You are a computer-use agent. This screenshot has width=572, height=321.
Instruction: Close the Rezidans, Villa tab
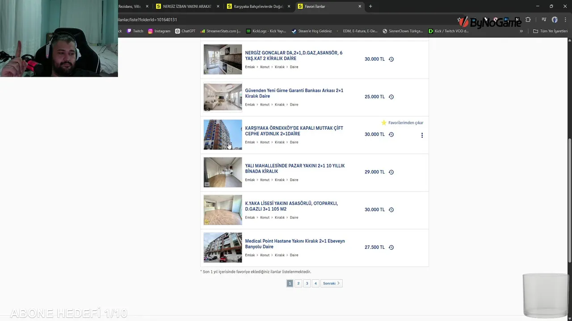(147, 6)
